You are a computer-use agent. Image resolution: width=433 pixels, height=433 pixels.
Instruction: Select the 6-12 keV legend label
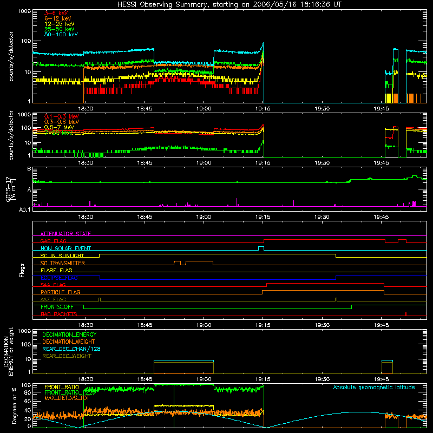coord(58,18)
